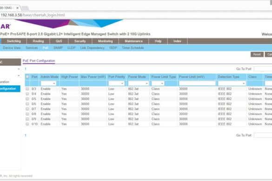The height and width of the screenshot is (181, 272).
Task: Click the top Go To Port field
Action: click(x=263, y=69)
